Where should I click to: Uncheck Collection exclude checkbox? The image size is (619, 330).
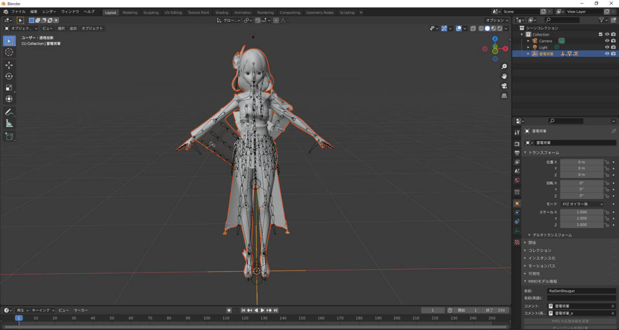[600, 34]
